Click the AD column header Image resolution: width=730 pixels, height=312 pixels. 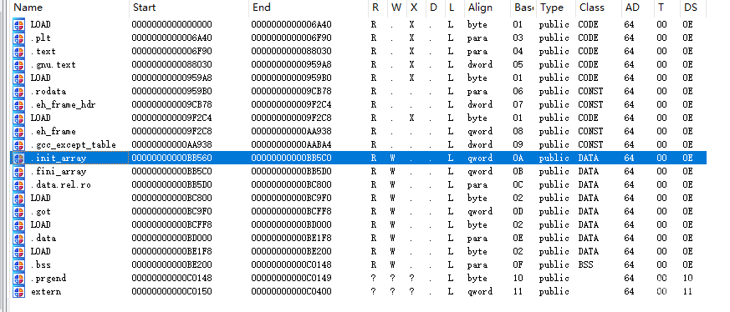(631, 8)
